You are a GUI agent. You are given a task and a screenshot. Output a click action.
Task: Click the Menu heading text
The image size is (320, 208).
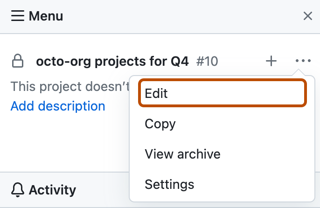(46, 16)
